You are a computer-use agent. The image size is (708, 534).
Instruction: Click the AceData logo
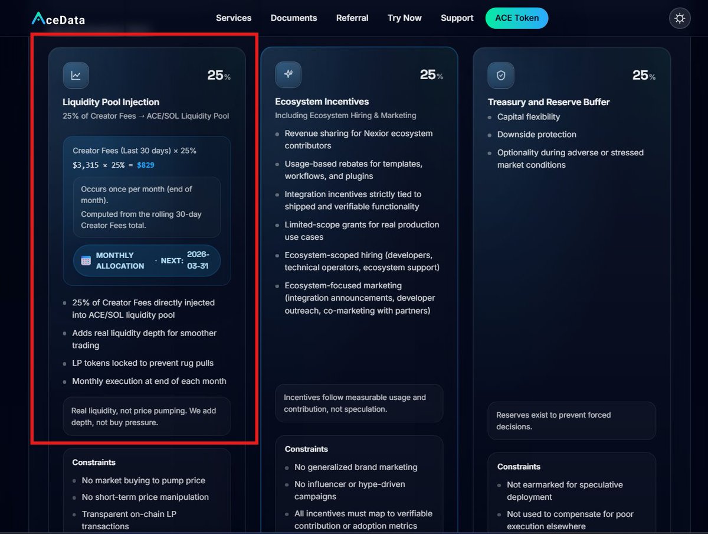coord(58,19)
